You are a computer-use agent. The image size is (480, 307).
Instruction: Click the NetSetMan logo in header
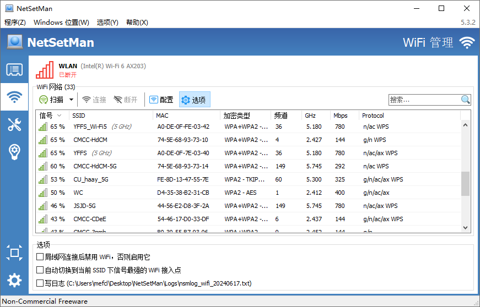15,42
